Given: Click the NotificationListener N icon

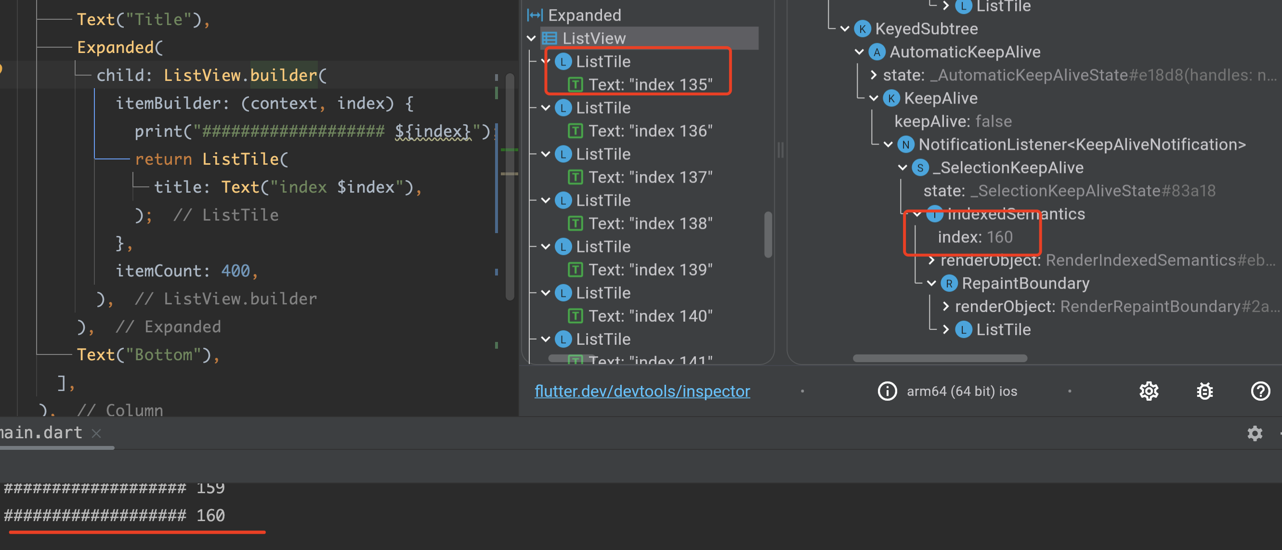Looking at the screenshot, I should tap(905, 144).
